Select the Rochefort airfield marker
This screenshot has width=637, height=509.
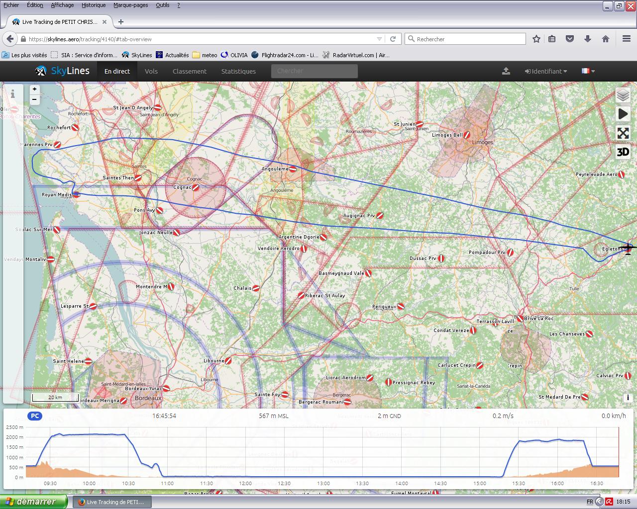(x=75, y=128)
